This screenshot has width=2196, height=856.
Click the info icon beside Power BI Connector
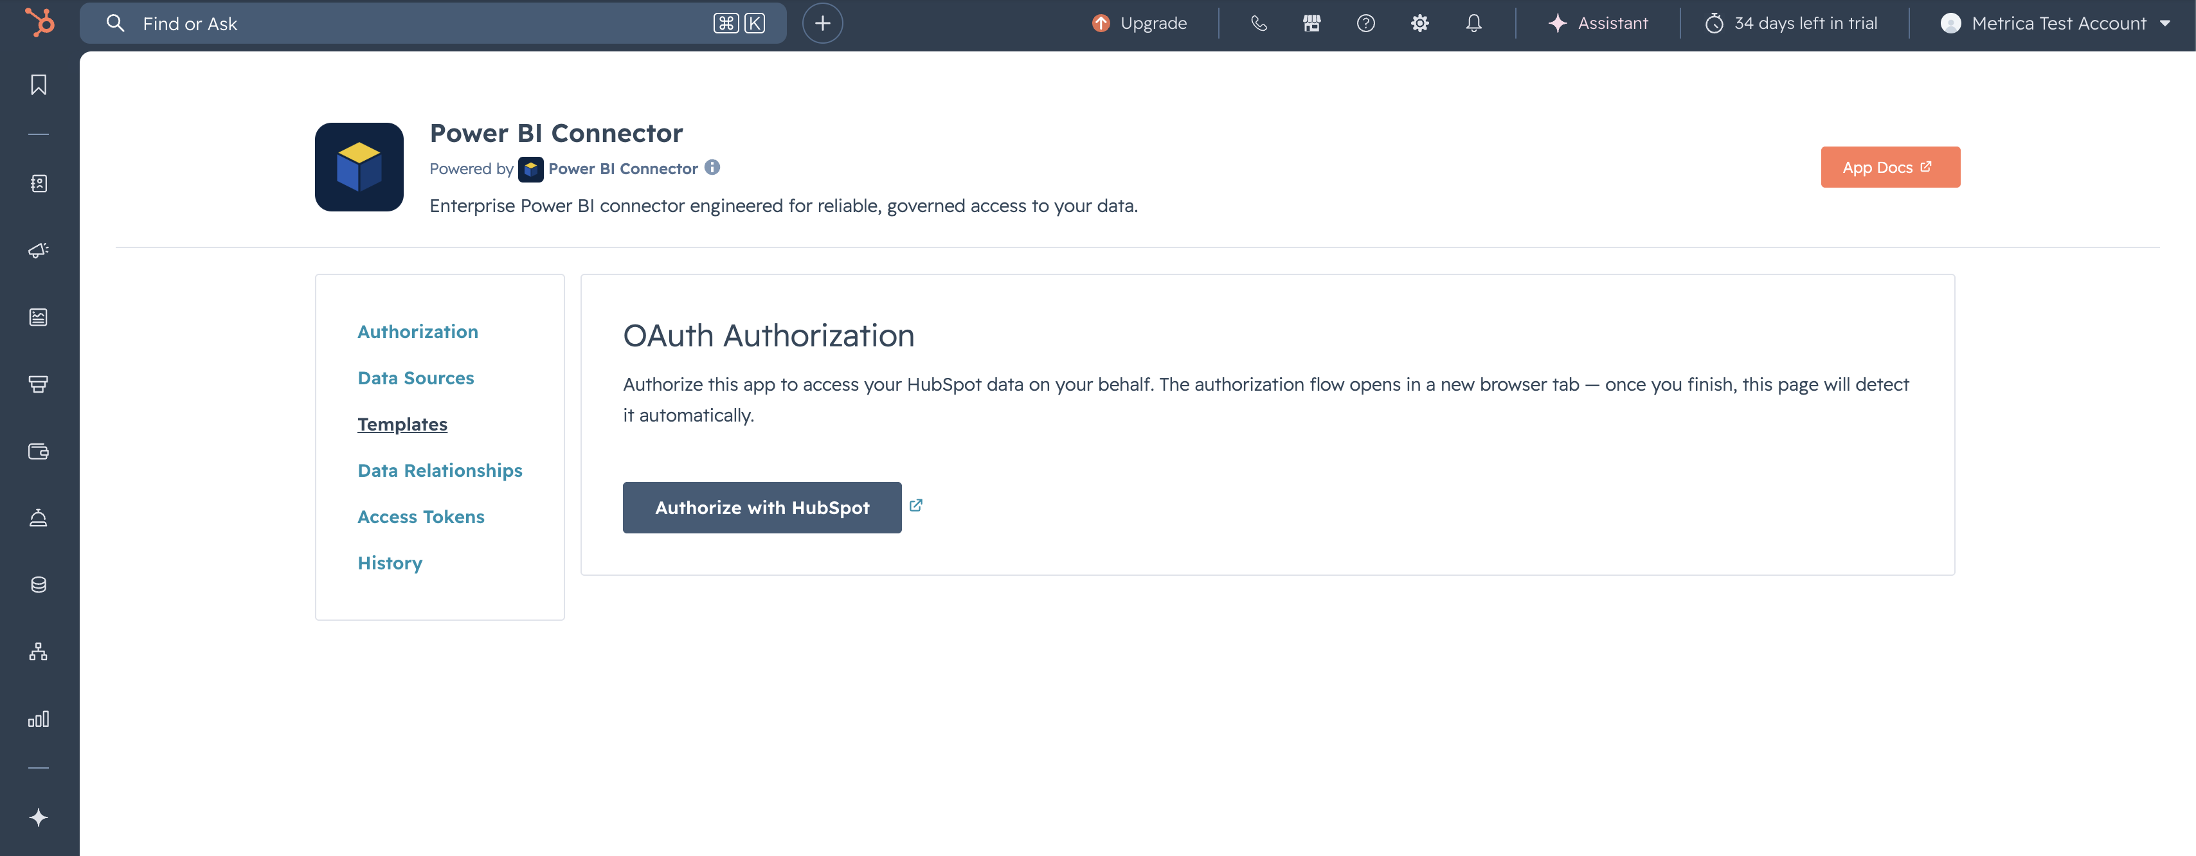[712, 167]
